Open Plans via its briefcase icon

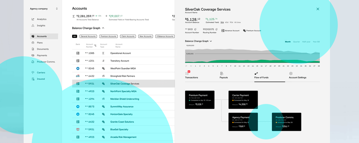[33, 43]
